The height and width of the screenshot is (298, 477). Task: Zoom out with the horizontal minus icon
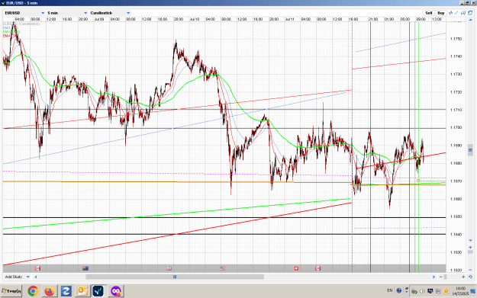[441, 277]
